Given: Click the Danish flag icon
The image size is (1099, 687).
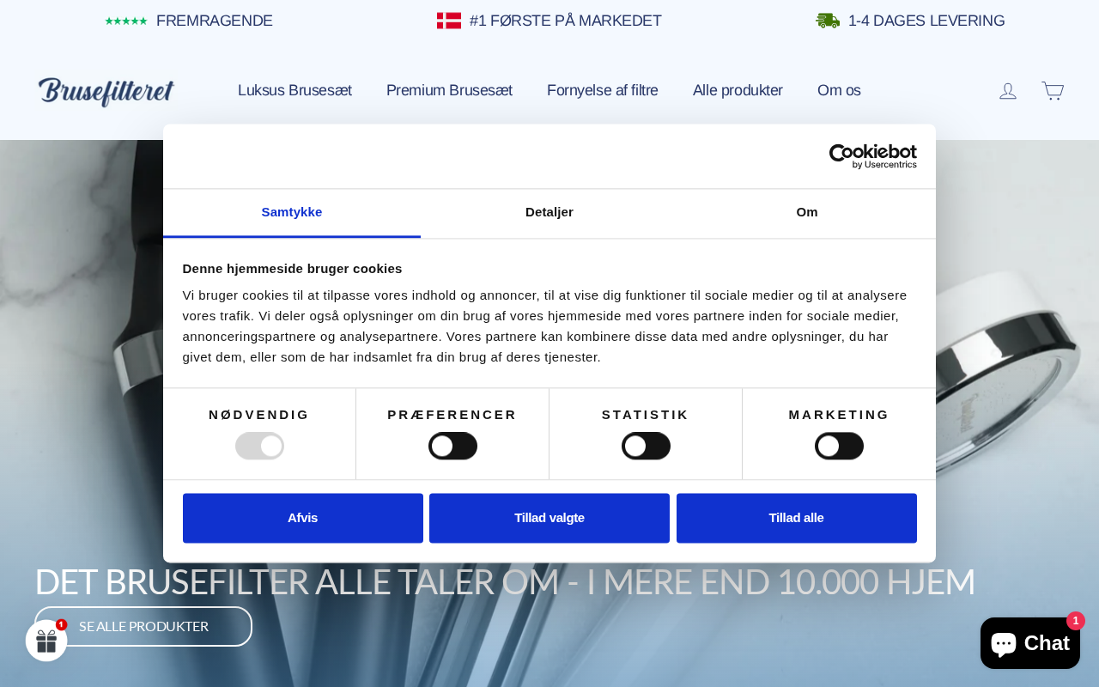Looking at the screenshot, I should pos(449,21).
